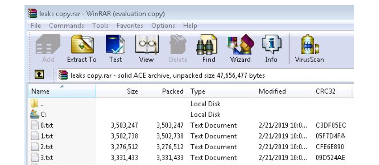Go up one level with arrow button
379x165 pixels.
[x=39, y=76]
